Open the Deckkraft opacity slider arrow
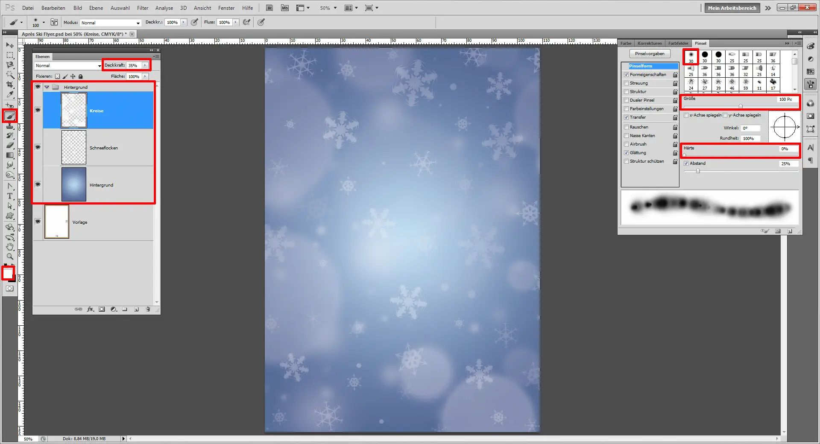The height and width of the screenshot is (444, 820). pos(145,65)
